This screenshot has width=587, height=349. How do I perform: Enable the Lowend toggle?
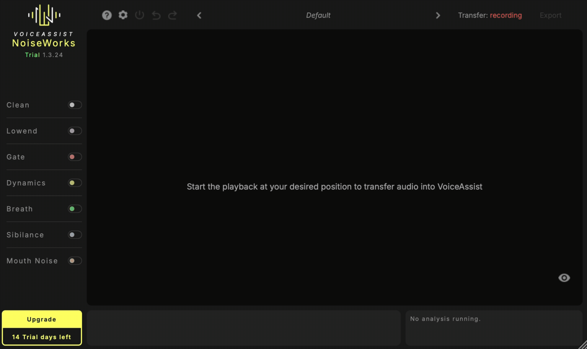(x=75, y=131)
